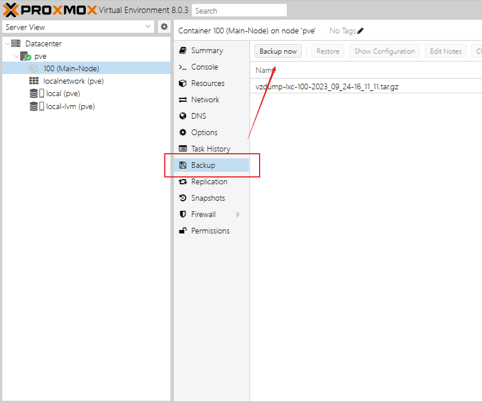Select the vzdump-lxc-100 backup file row

(327, 86)
